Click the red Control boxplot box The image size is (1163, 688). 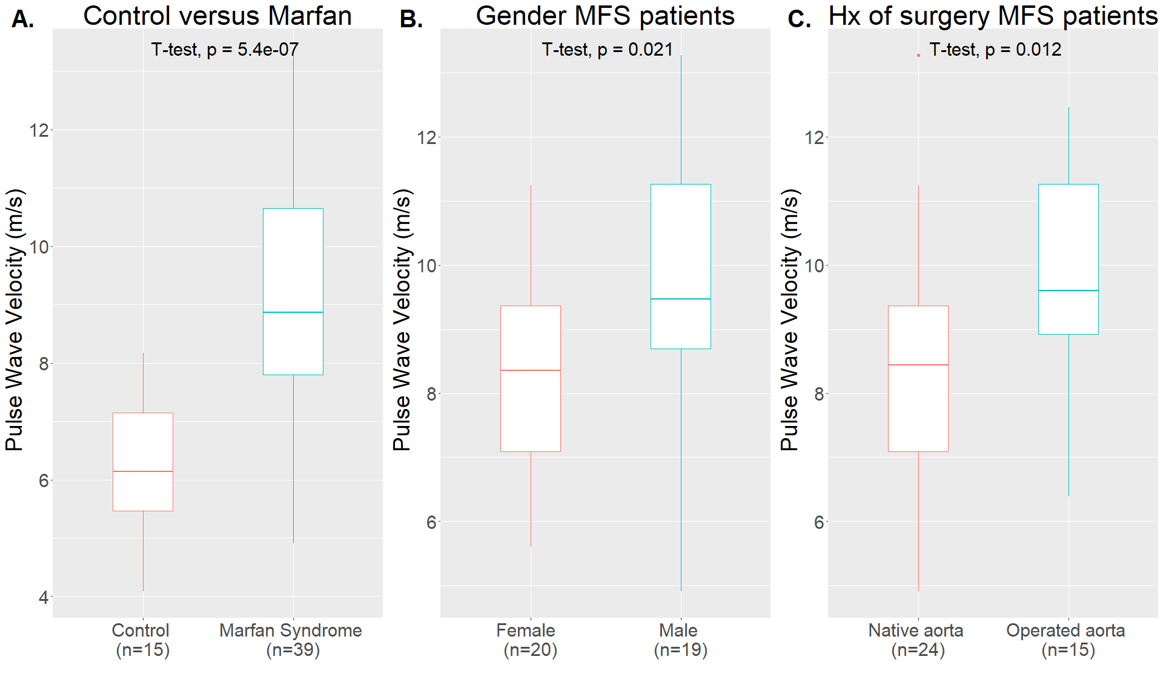coord(143,462)
